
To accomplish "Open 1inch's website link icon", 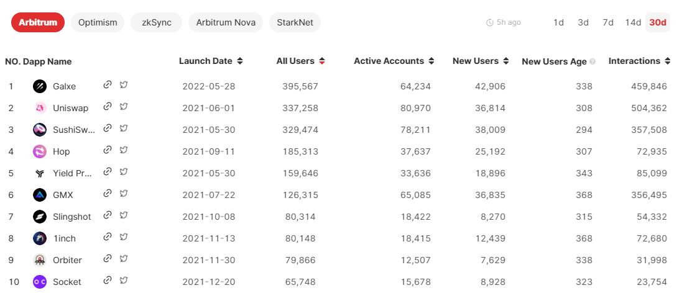I will click(108, 237).
